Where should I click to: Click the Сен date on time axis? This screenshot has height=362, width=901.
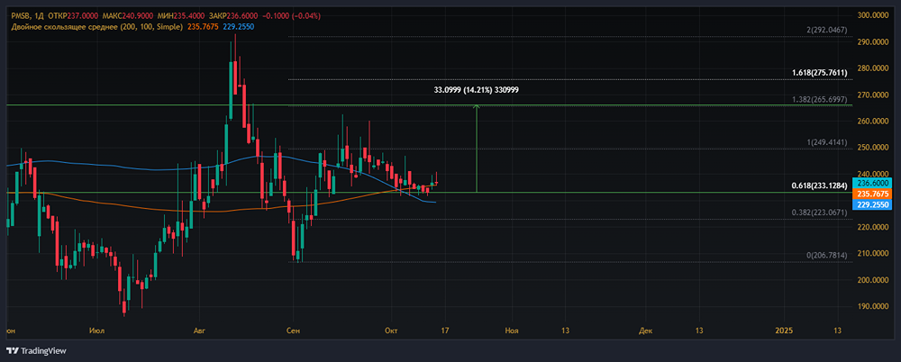click(x=294, y=331)
